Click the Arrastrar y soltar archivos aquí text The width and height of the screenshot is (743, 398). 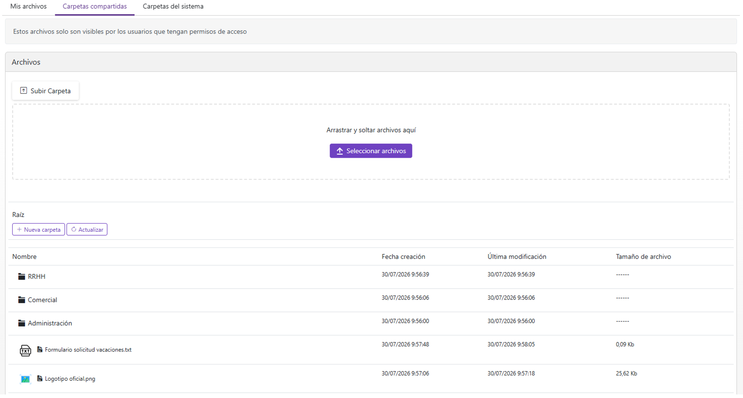[371, 130]
